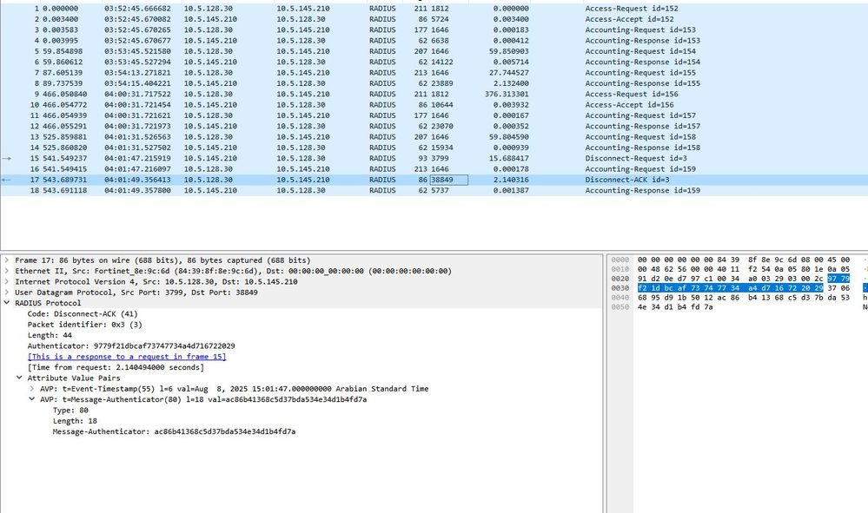Click the response arrow icon beside frame 17
Image resolution: width=868 pixels, height=513 pixels.
6,180
